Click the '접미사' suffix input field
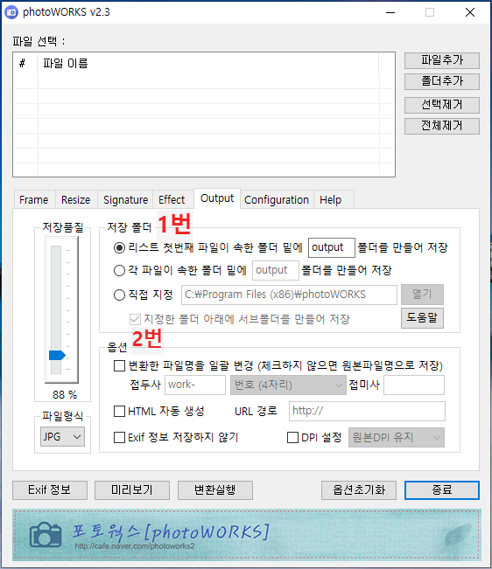This screenshot has height=569, width=492. (414, 385)
